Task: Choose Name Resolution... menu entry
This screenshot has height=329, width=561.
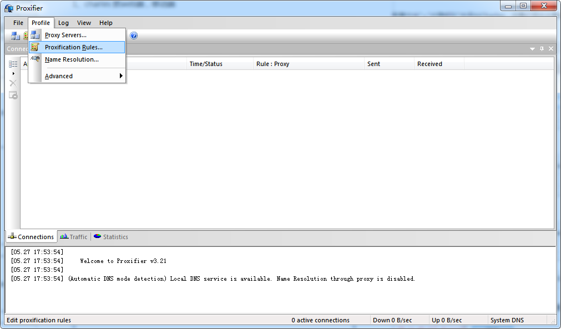Action: (77, 59)
